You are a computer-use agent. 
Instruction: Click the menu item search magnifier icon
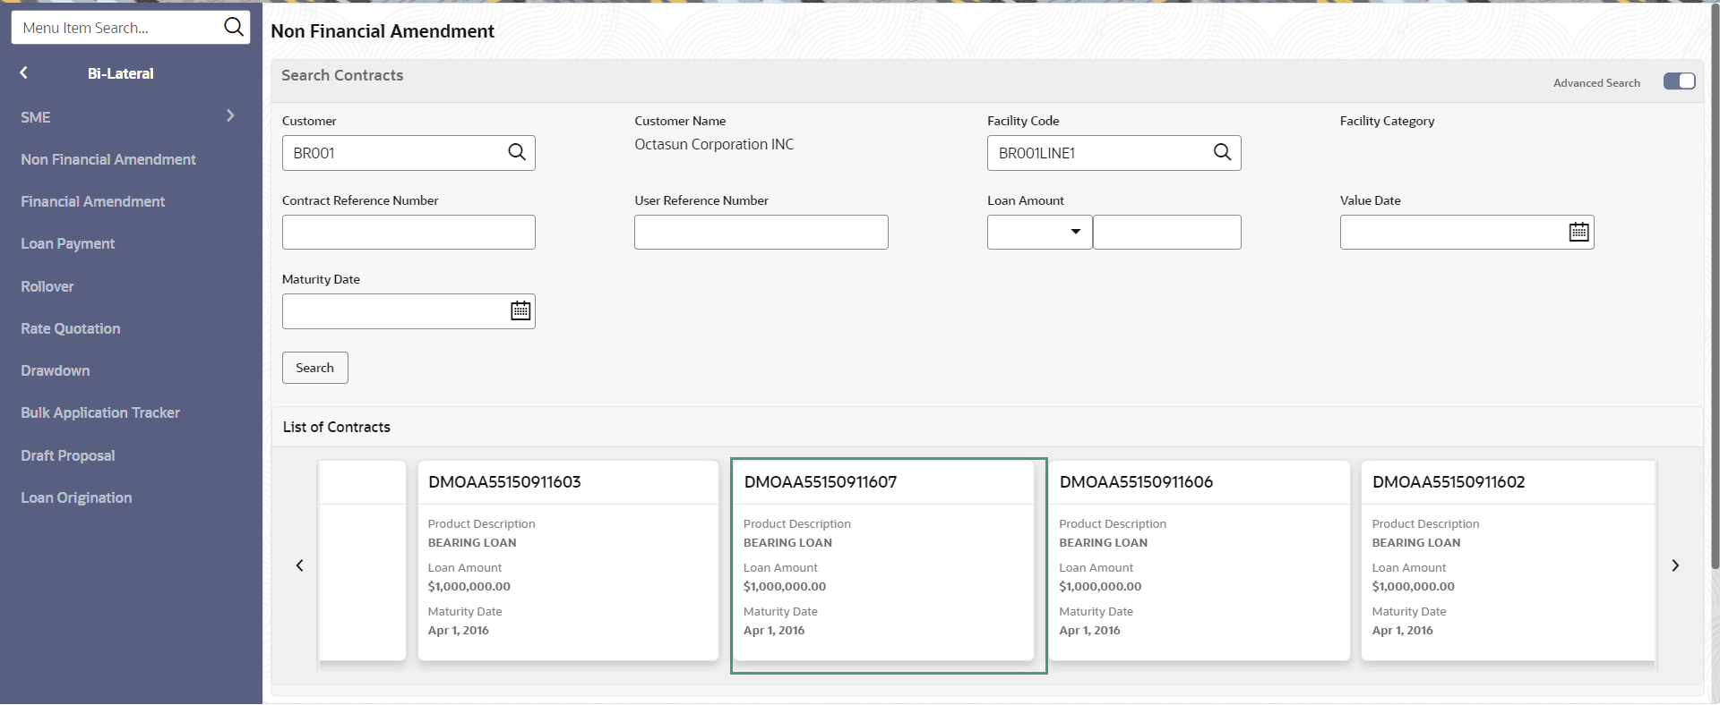pyautogui.click(x=234, y=27)
